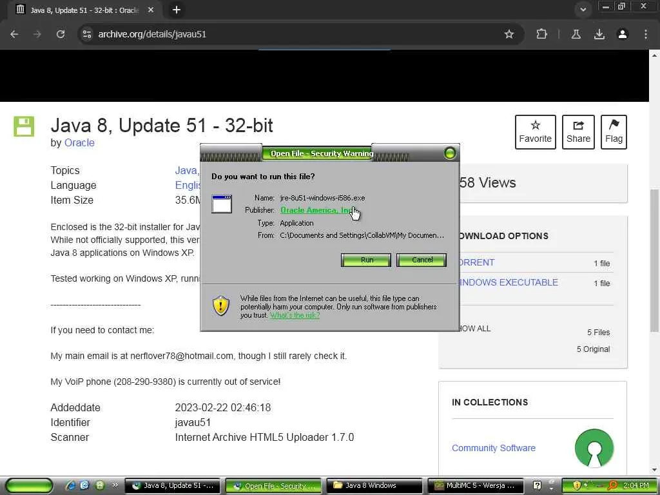Cancel the security warning dialog

pos(422,260)
